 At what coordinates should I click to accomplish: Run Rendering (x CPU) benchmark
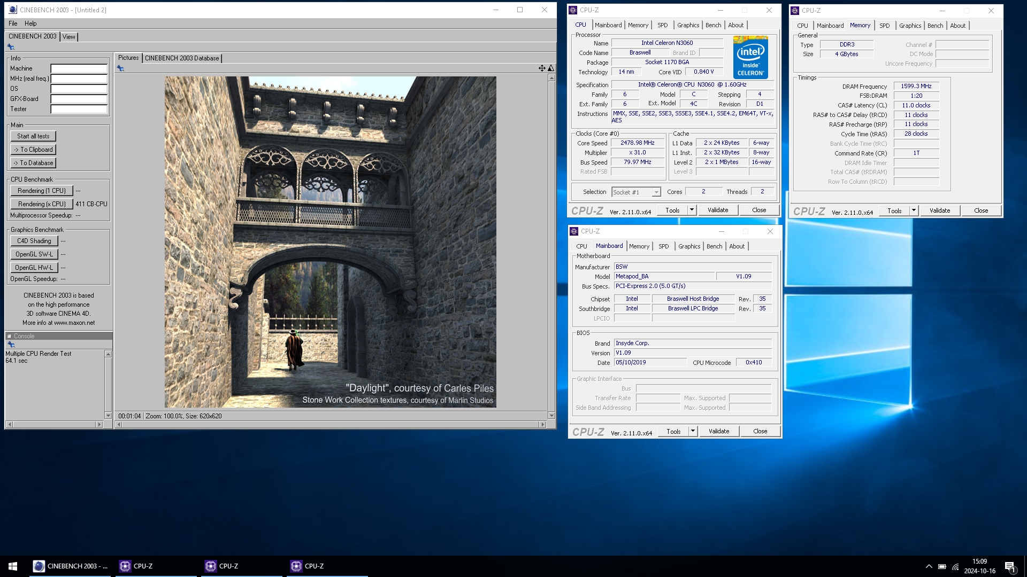[42, 204]
